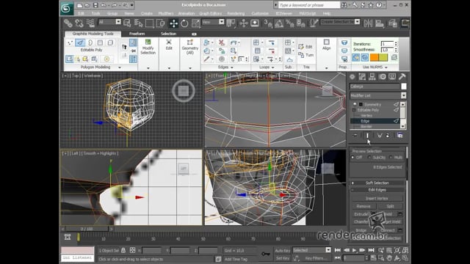Select the Scale transform tool
Image resolution: width=470 pixels, height=264 pixels.
click(x=195, y=23)
